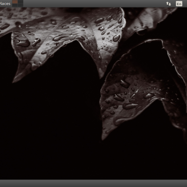Open the En keyboard layout indicator

click(x=179, y=4)
